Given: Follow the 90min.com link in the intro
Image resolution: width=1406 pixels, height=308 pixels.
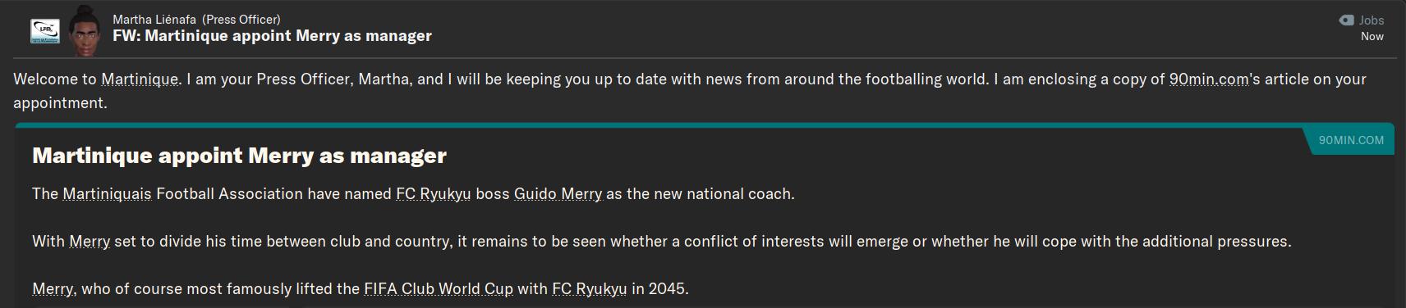Looking at the screenshot, I should [x=1209, y=79].
